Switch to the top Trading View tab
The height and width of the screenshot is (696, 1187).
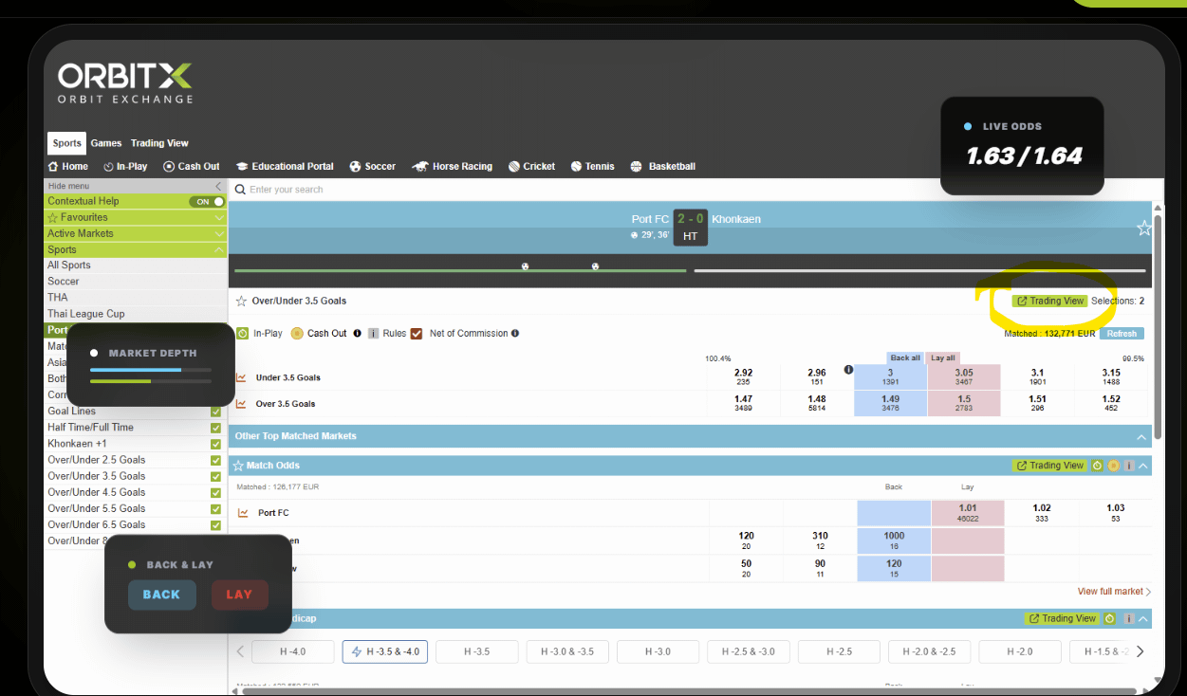point(159,143)
